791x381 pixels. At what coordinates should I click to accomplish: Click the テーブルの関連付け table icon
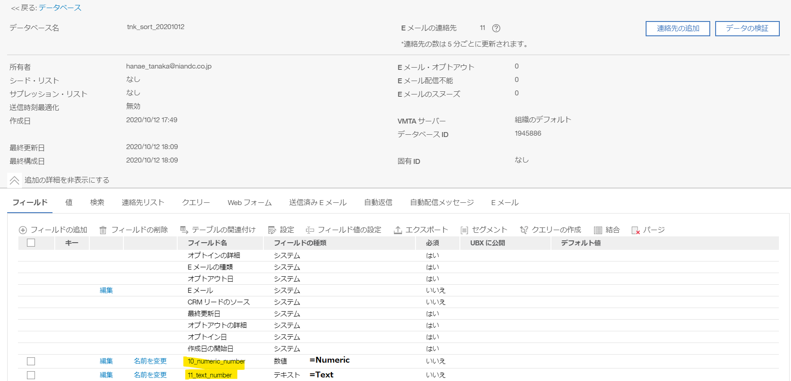point(184,230)
